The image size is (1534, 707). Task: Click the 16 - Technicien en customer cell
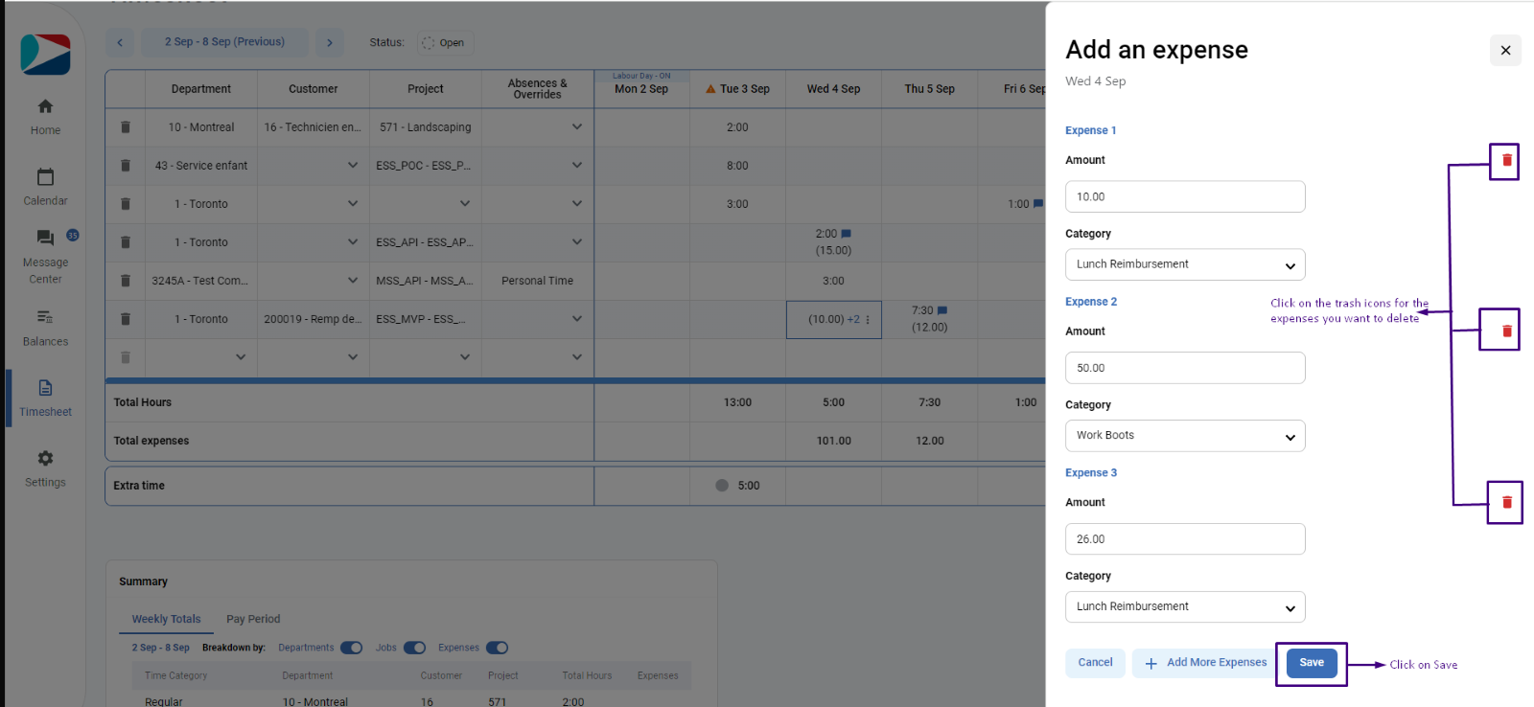click(313, 127)
